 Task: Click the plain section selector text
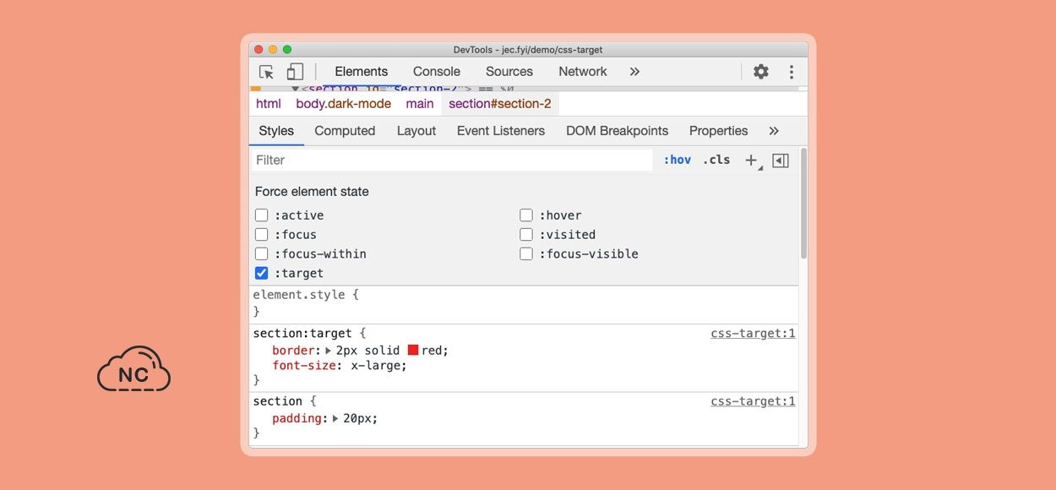pos(278,401)
